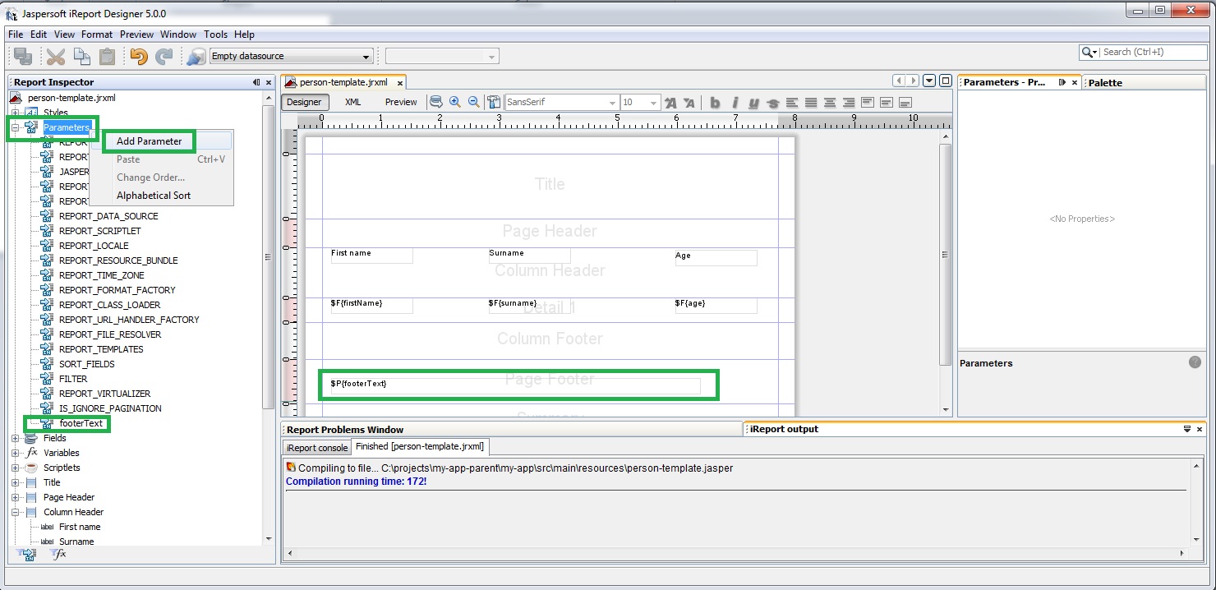Click the Save All icon
This screenshot has width=1216, height=590.
coord(23,56)
